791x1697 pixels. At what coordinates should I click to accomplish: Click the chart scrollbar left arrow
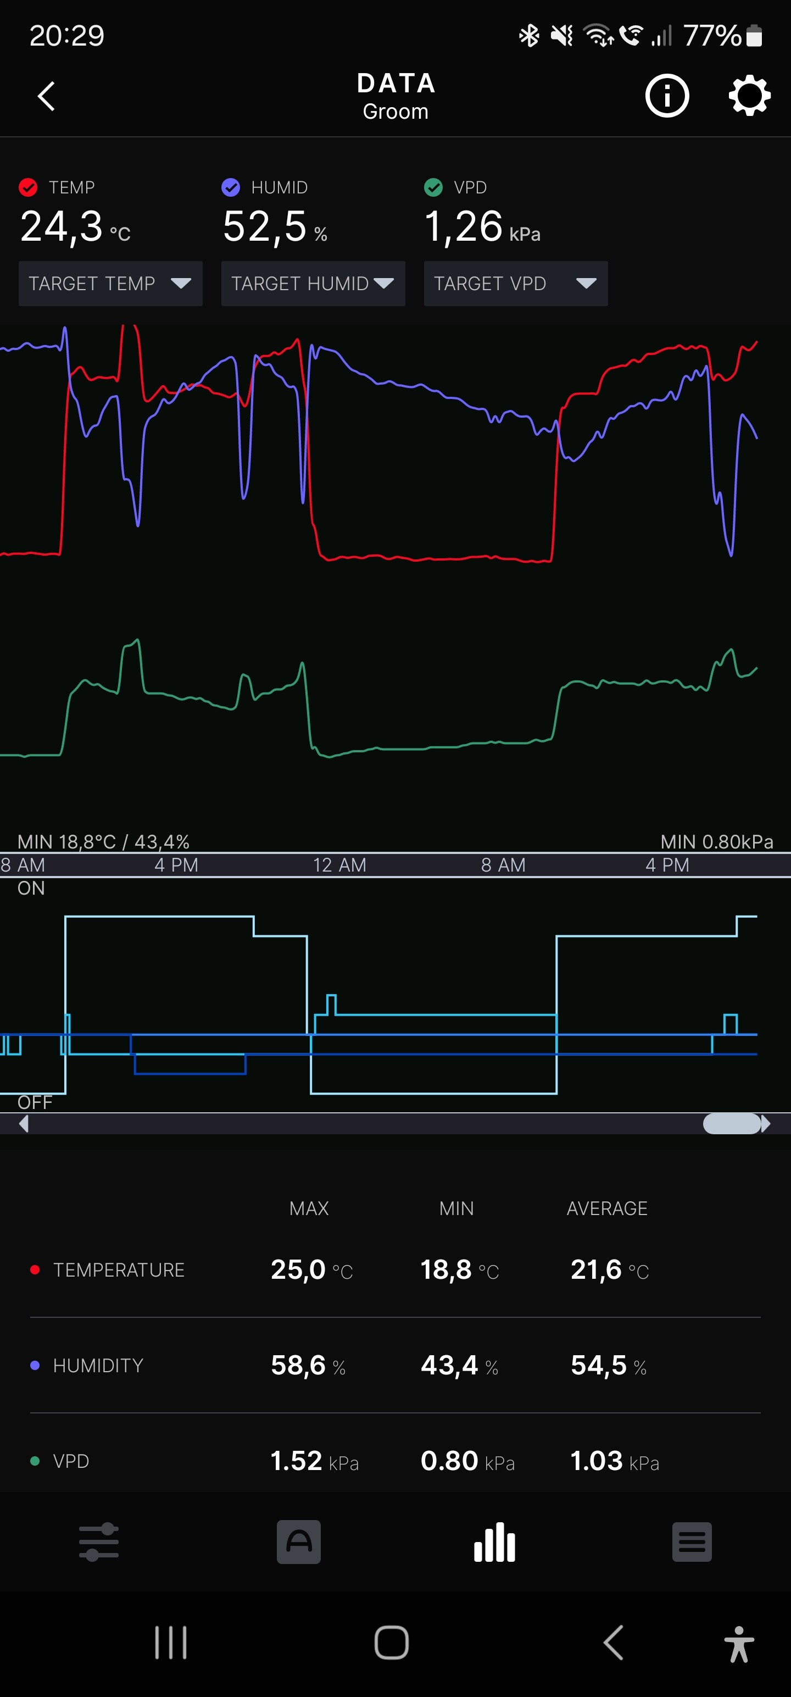[24, 1123]
